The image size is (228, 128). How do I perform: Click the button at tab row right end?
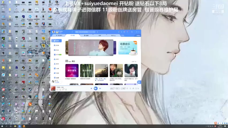tap(138, 36)
